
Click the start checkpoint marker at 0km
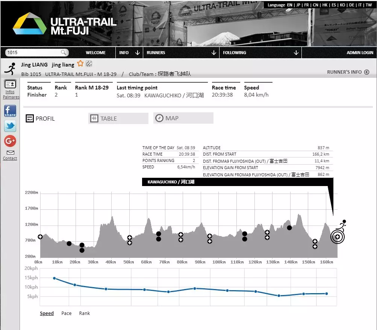[40, 237]
